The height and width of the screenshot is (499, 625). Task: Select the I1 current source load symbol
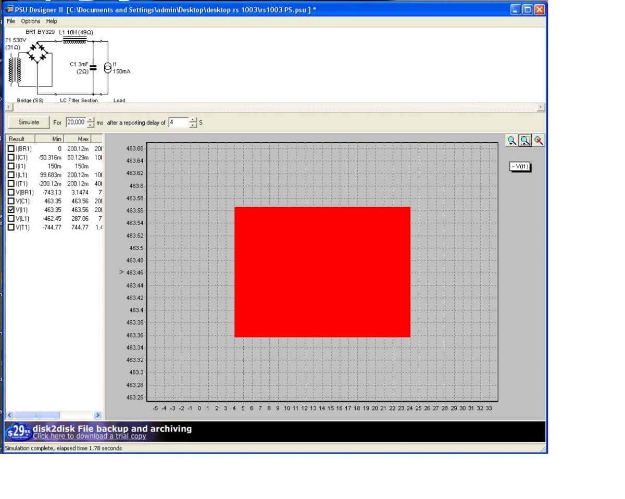[x=108, y=67]
